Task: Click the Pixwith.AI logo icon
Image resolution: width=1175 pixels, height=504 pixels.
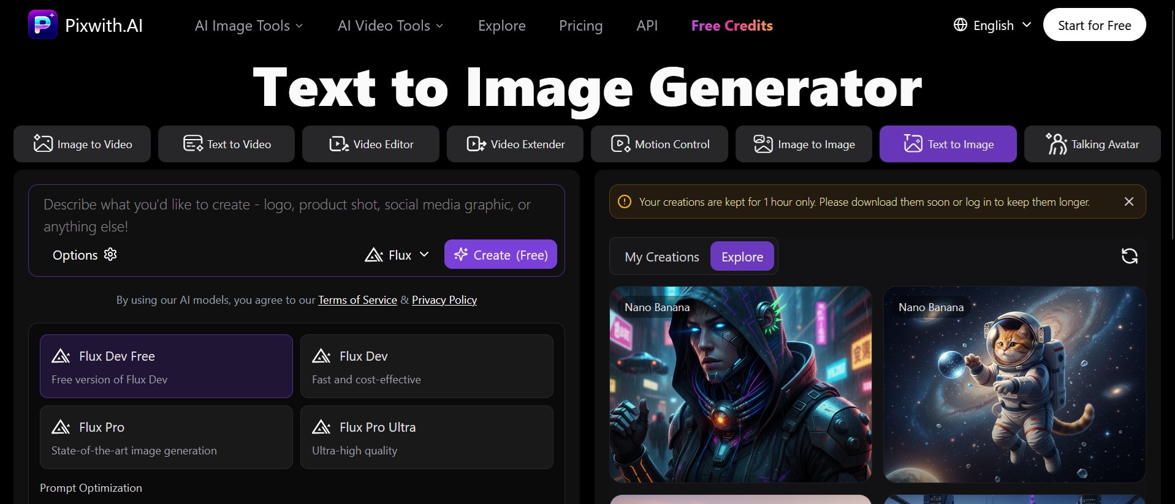Action: (x=43, y=24)
